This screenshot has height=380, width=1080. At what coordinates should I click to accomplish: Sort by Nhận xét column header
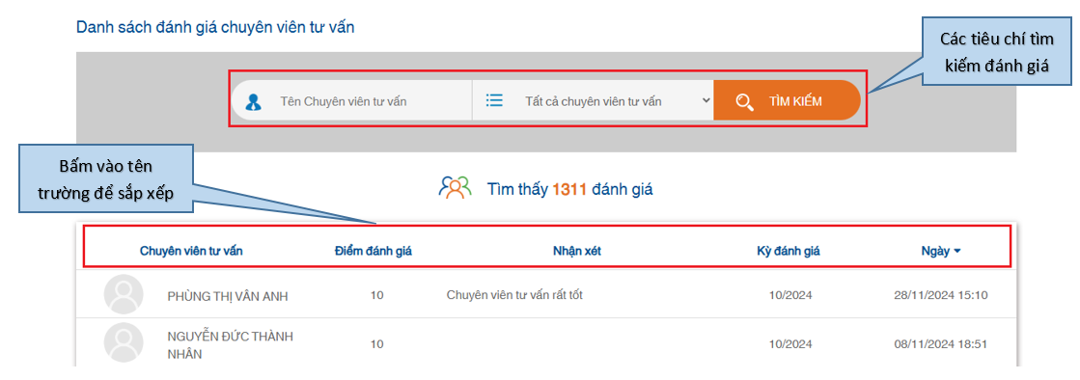[577, 251]
